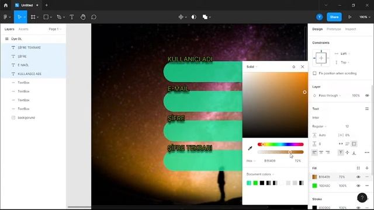Click the Present play icon
This screenshot has height=210, width=374.
point(349,17)
